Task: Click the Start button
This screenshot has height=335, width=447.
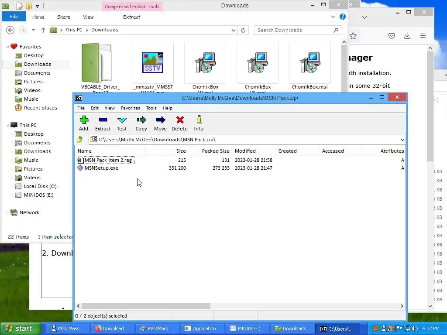Action: tap(21, 328)
